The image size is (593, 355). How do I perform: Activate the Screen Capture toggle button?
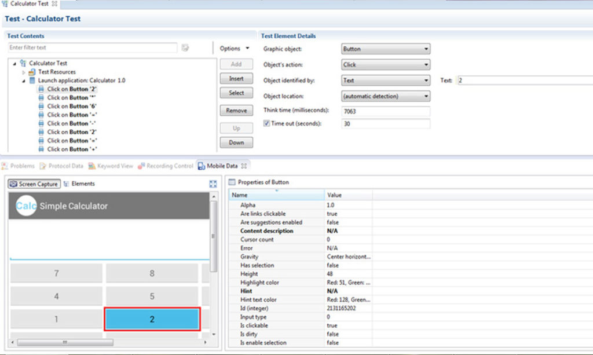(x=34, y=184)
